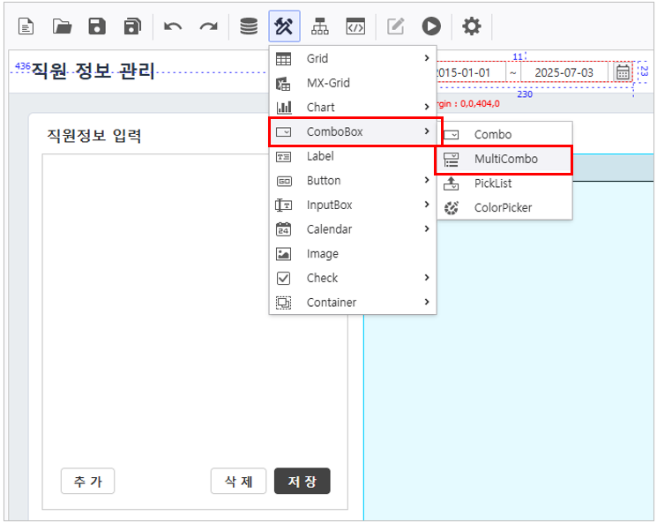Open the database icon in toolbar

point(250,26)
